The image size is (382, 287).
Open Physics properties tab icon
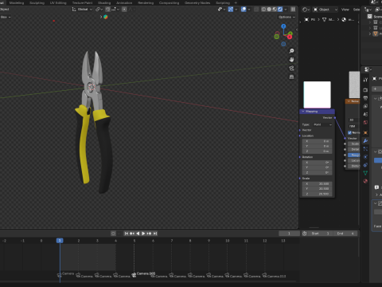coord(365,157)
